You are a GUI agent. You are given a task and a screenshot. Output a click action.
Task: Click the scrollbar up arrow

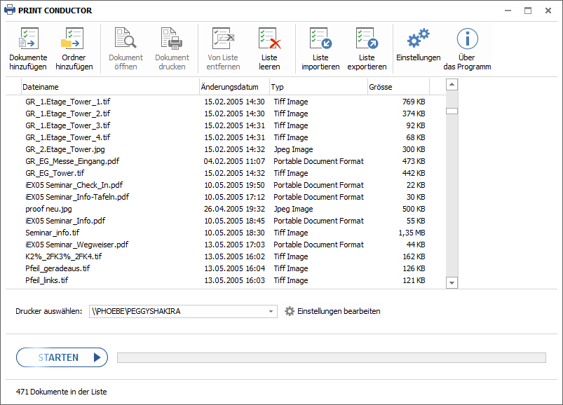(x=452, y=85)
